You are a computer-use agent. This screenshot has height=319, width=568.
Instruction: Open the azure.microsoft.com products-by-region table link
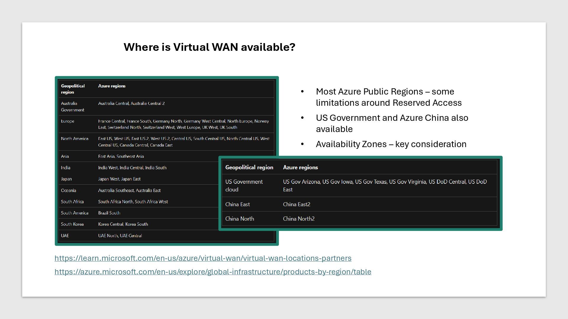click(213, 272)
